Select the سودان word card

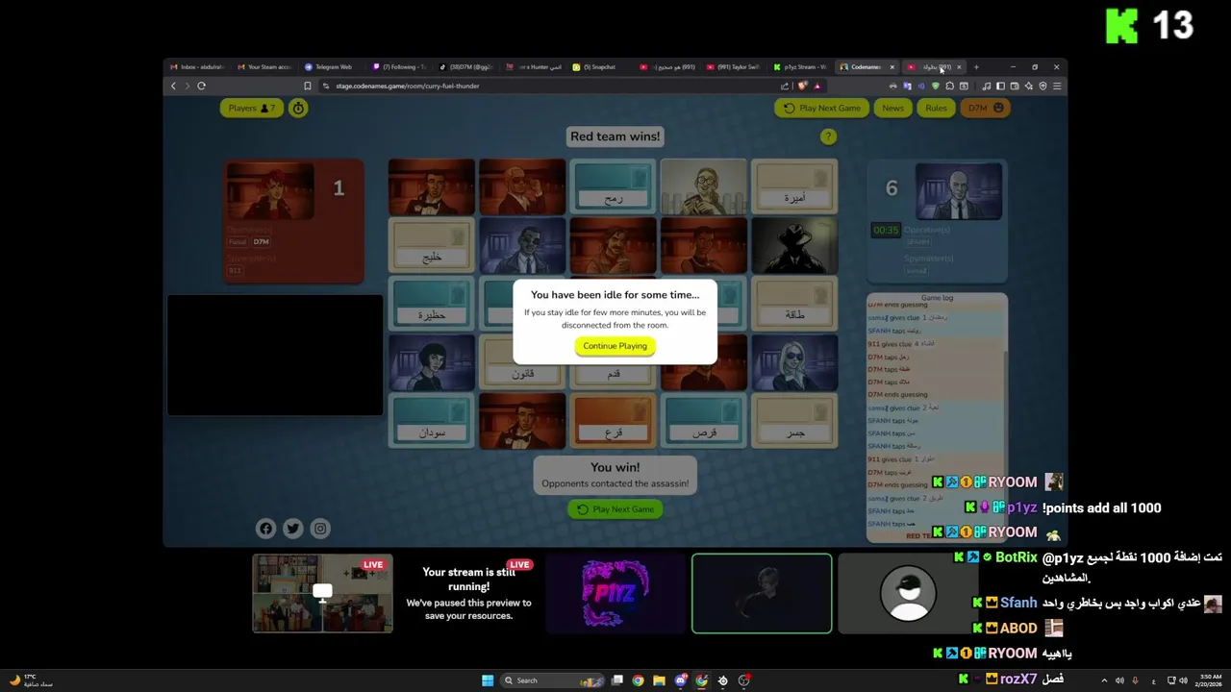click(x=432, y=422)
